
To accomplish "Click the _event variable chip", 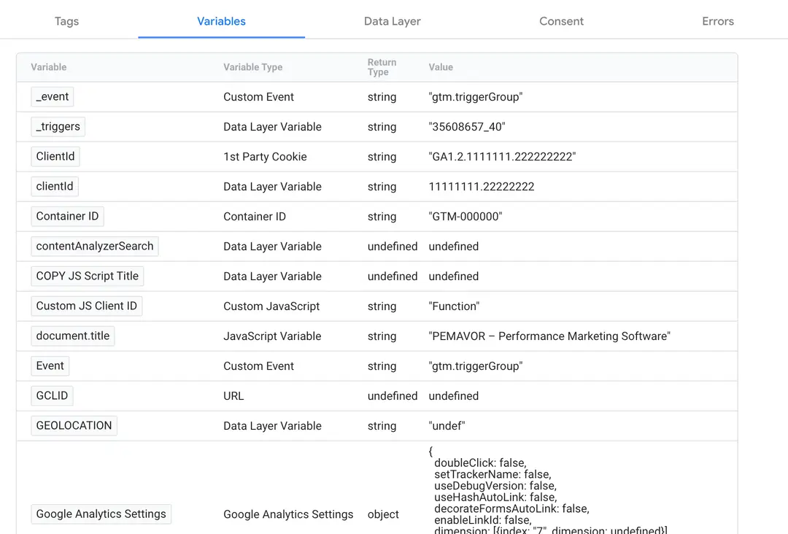I will click(53, 96).
